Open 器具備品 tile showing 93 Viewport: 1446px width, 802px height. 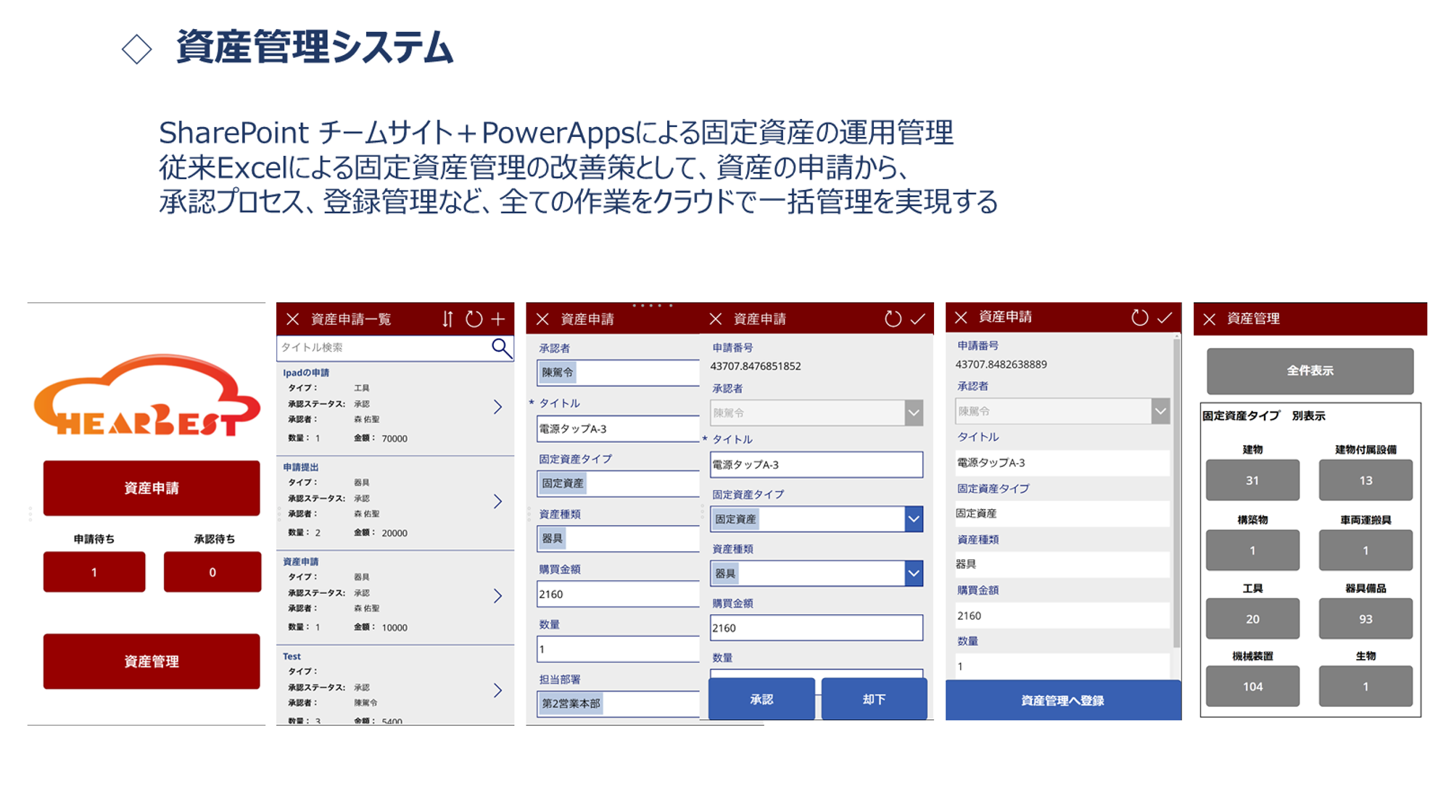1366,619
